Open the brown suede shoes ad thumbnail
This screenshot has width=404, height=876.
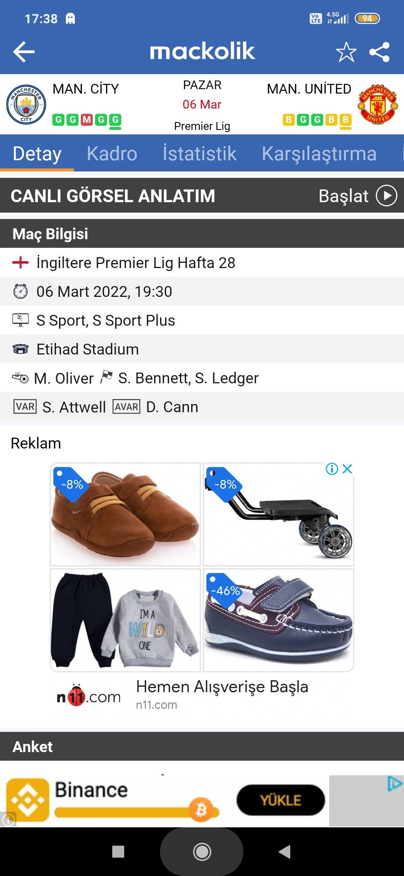tap(125, 514)
